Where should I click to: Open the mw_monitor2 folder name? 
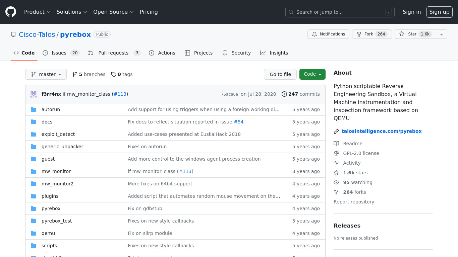[57, 184]
